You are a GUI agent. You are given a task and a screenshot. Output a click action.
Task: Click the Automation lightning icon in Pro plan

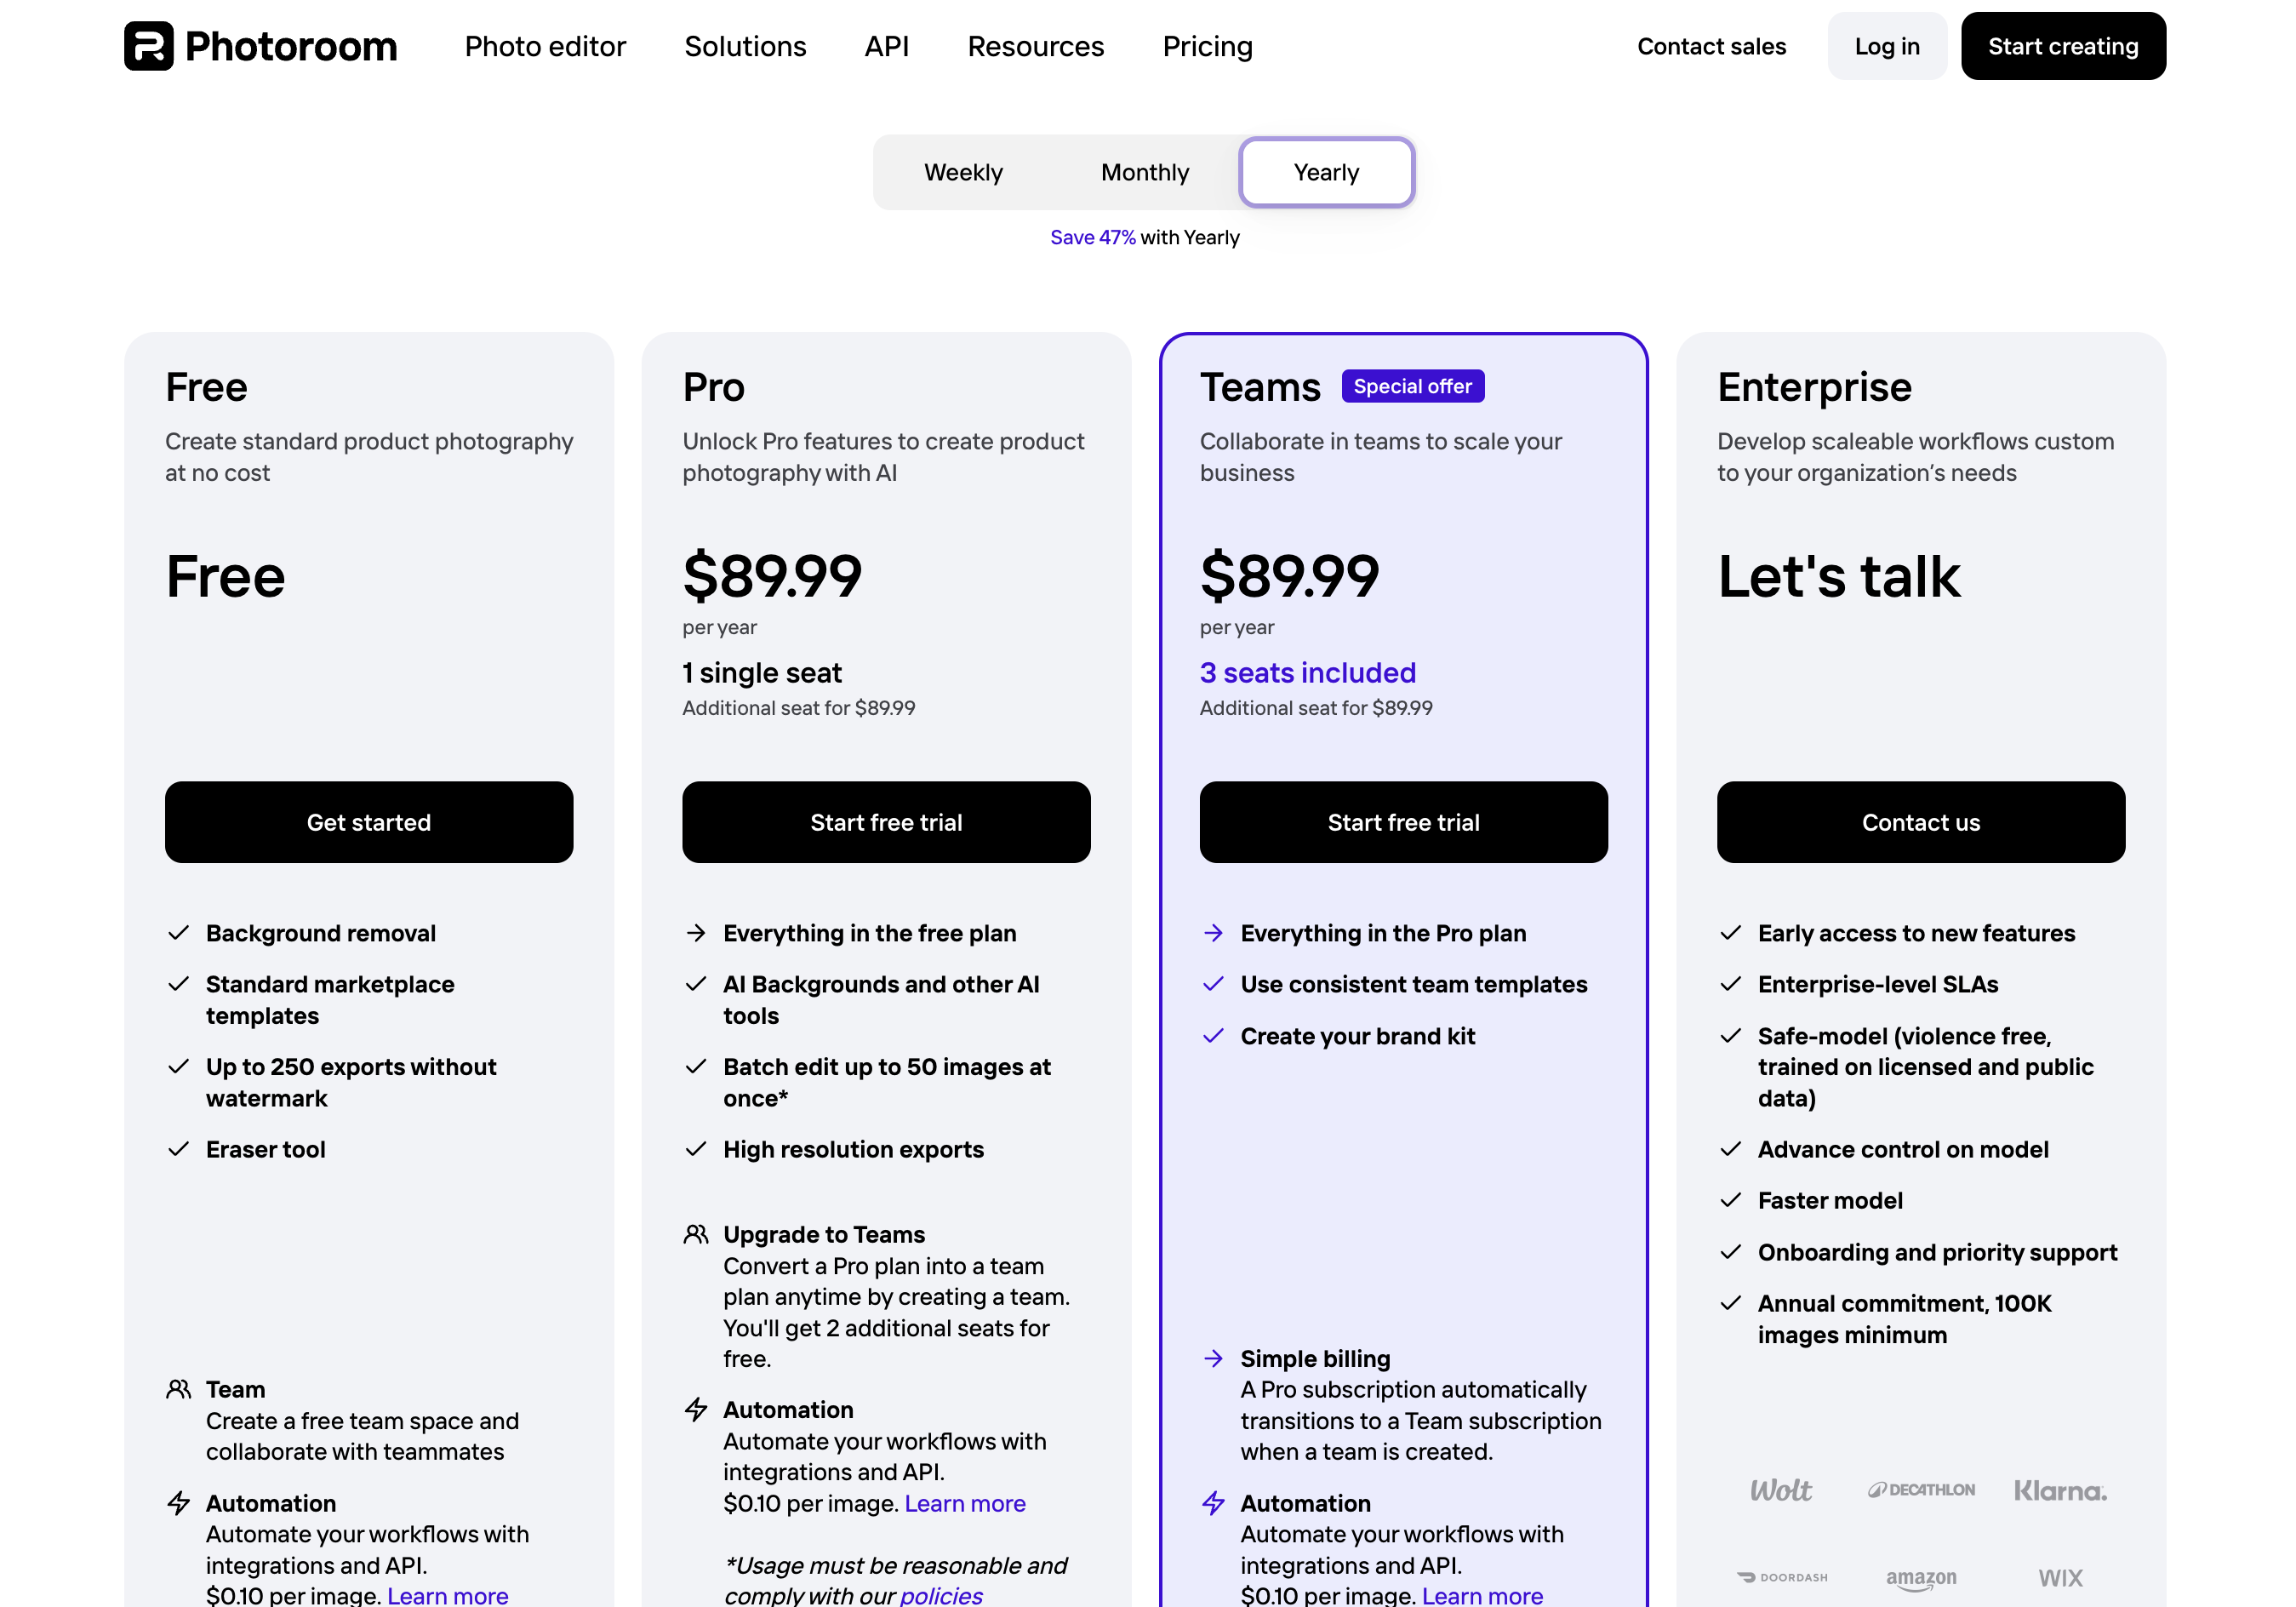click(696, 1410)
